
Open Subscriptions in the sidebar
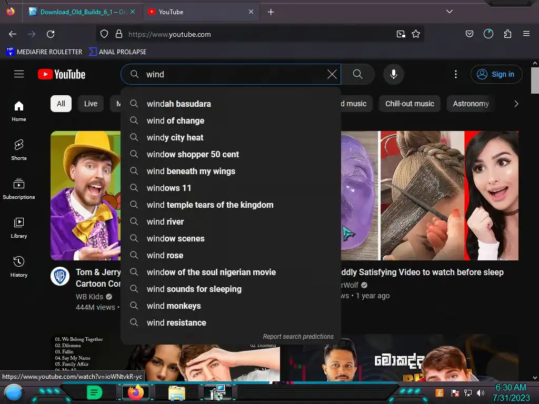coord(19,189)
